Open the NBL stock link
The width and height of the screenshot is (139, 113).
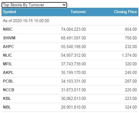coord(7,107)
